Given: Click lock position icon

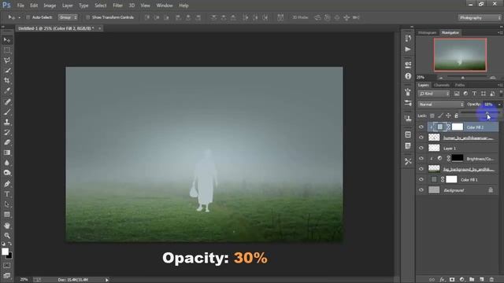Looking at the screenshot, I should (x=448, y=116).
